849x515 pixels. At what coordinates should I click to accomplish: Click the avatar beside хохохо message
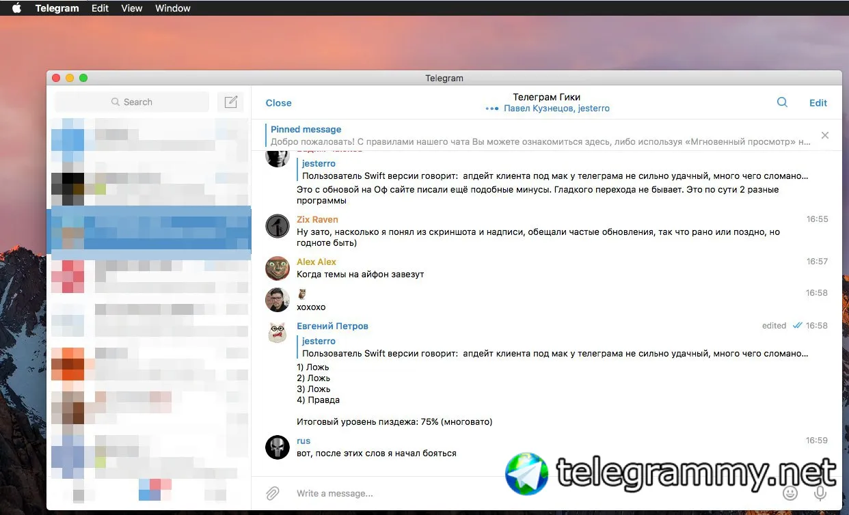278,300
